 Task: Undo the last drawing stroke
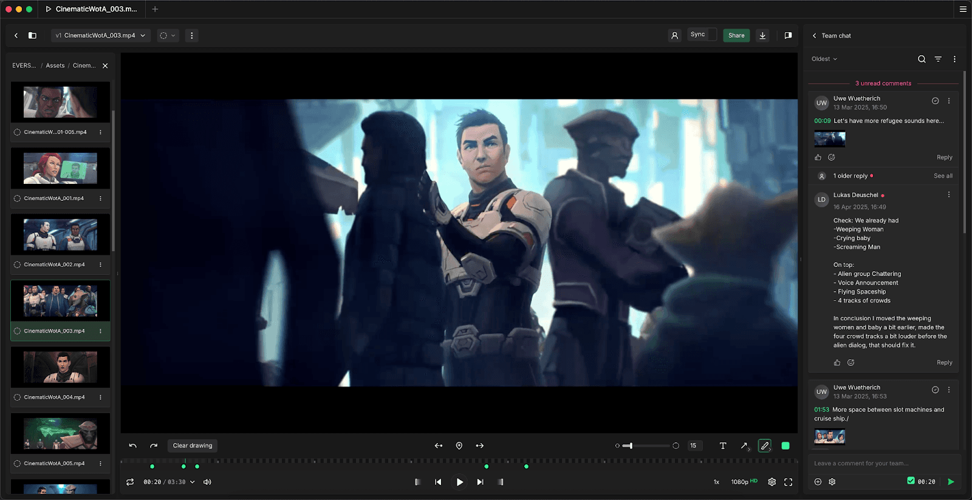132,445
